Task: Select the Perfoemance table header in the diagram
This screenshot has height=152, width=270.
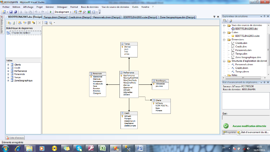Action: tap(129, 73)
